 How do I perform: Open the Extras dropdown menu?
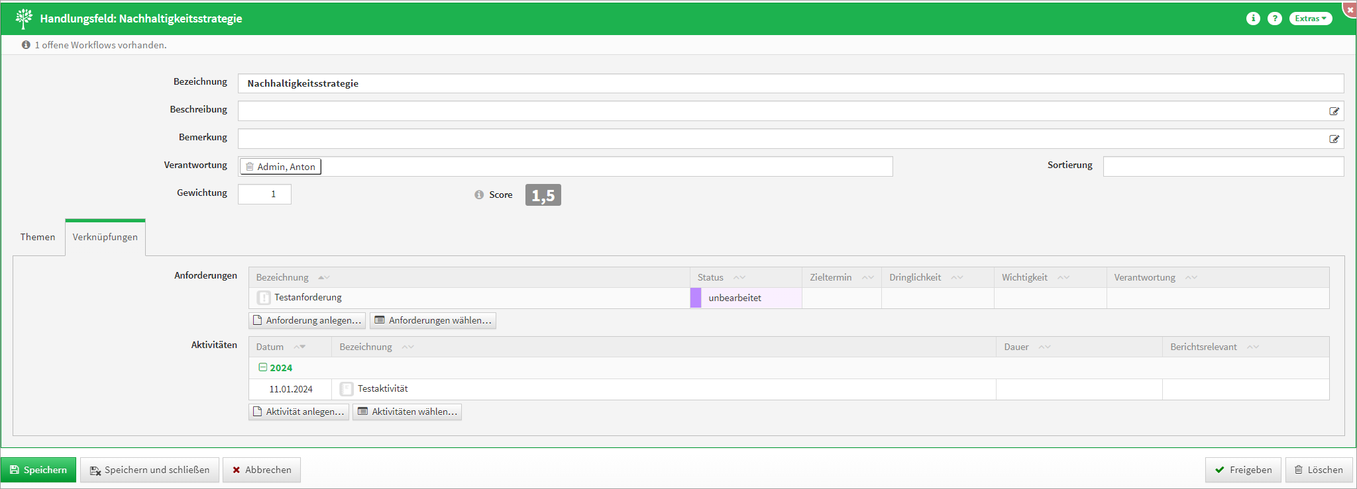click(x=1310, y=19)
